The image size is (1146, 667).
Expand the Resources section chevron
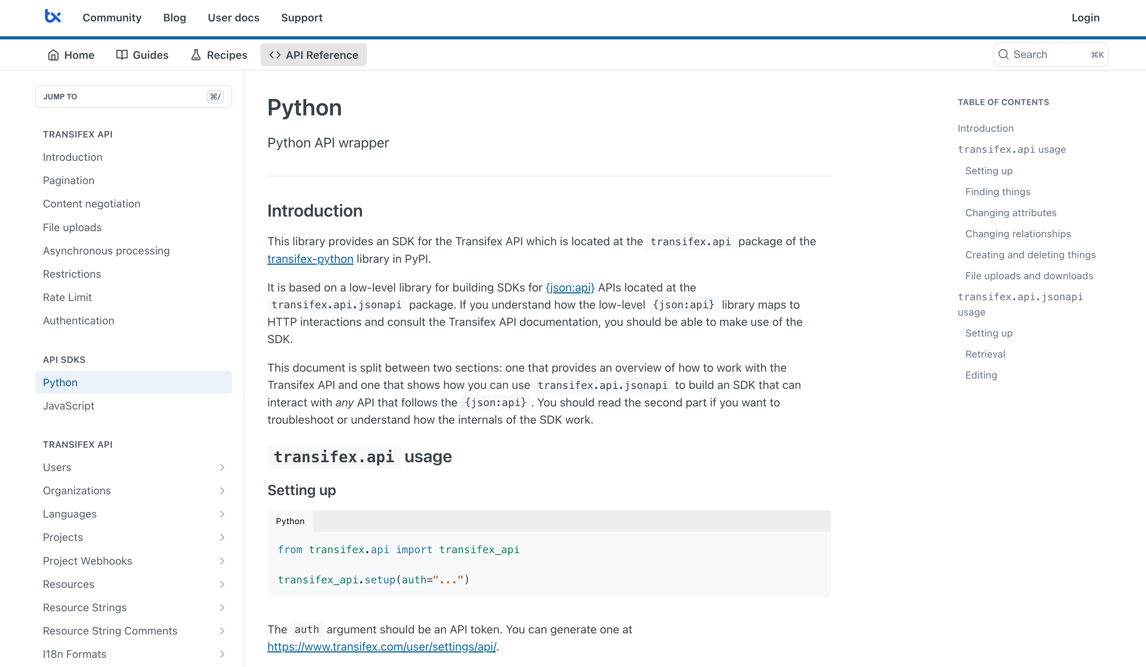point(222,584)
